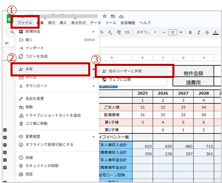Click the A1 name box
The width and height of the screenshot is (222, 183).
(x=7, y=43)
